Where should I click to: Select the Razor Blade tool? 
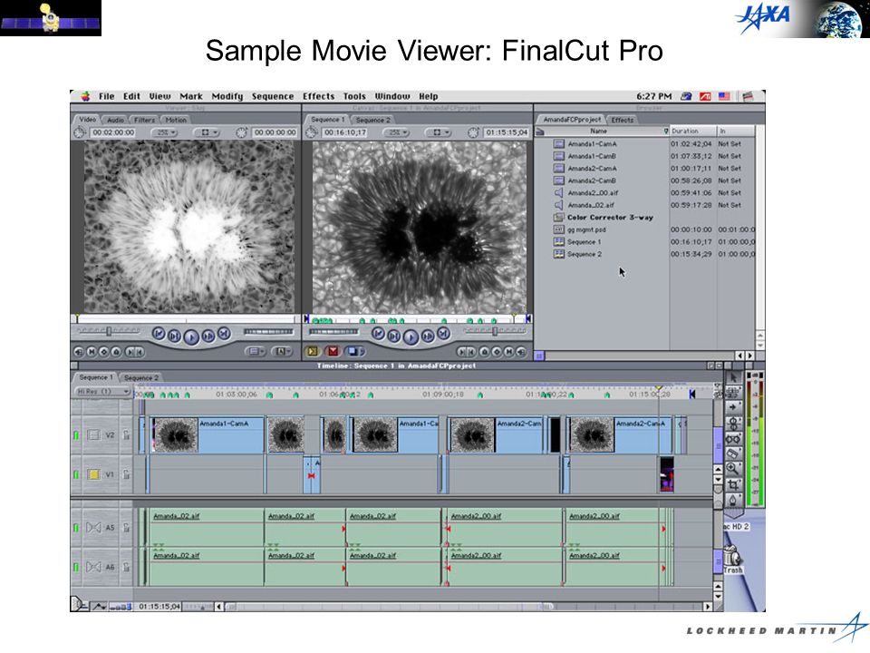coord(733,453)
